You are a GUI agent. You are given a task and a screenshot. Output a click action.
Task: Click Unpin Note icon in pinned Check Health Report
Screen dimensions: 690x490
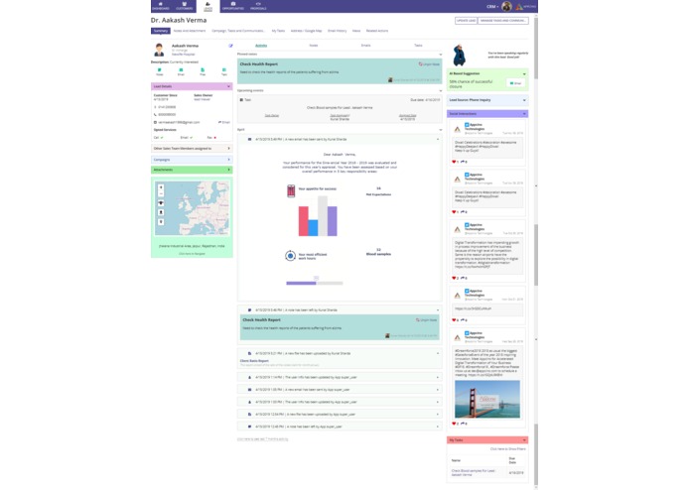click(x=420, y=64)
